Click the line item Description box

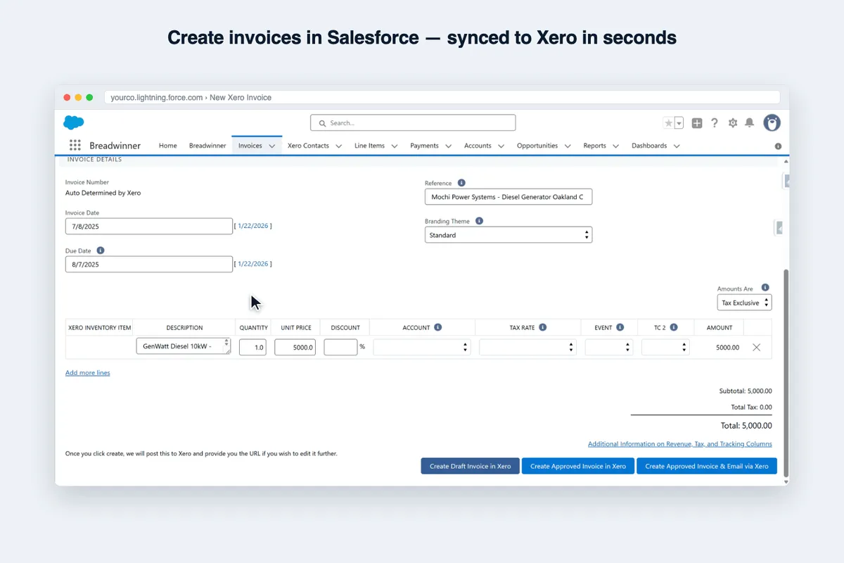click(184, 346)
